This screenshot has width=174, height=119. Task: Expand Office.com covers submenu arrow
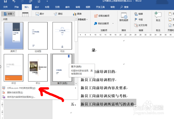click(76, 88)
